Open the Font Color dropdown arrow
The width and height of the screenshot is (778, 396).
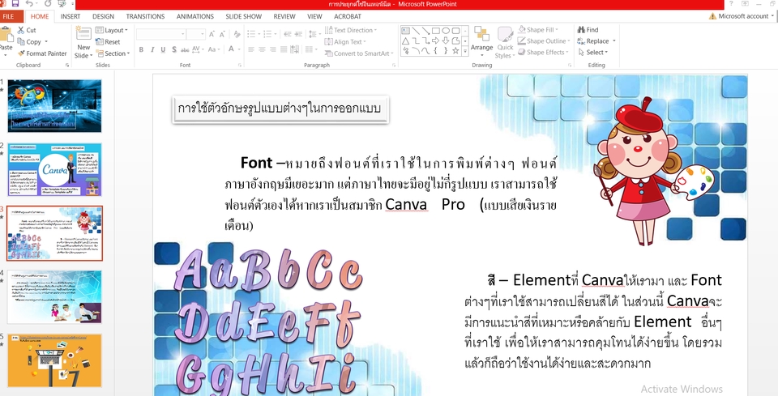(239, 49)
